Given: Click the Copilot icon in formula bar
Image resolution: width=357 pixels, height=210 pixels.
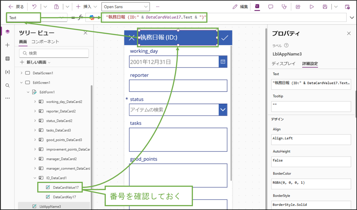Looking at the screenshot, I should (x=92, y=18).
